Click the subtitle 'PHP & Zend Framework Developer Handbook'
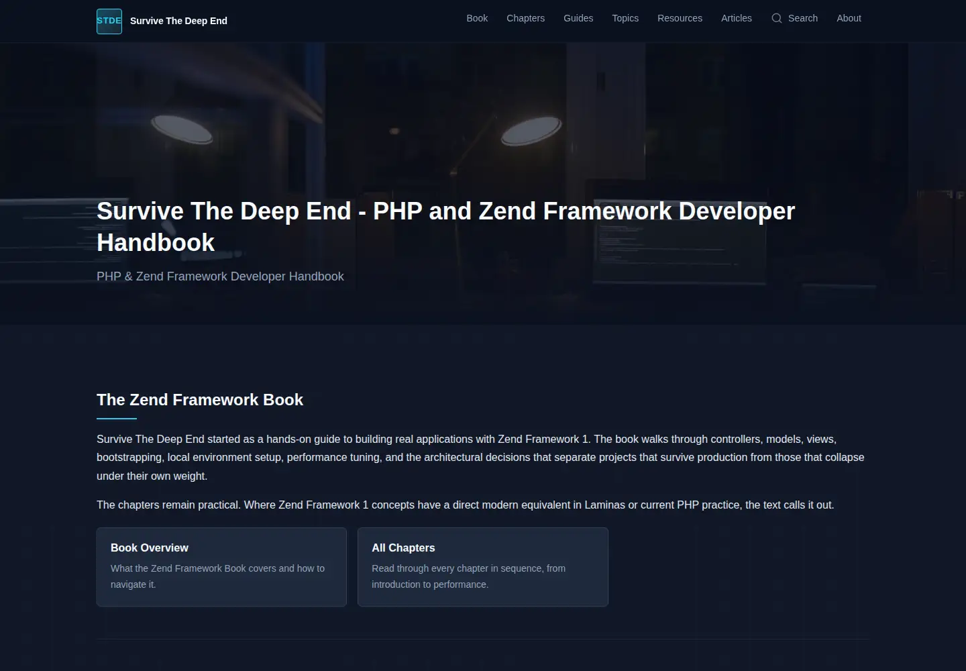Screen dimensions: 966x671 pos(220,276)
